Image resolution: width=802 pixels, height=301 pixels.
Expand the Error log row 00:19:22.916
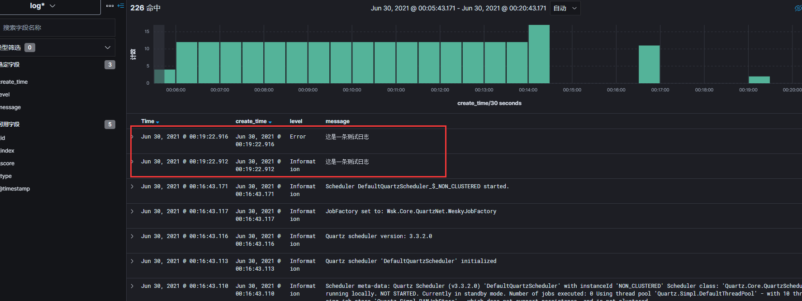(132, 137)
